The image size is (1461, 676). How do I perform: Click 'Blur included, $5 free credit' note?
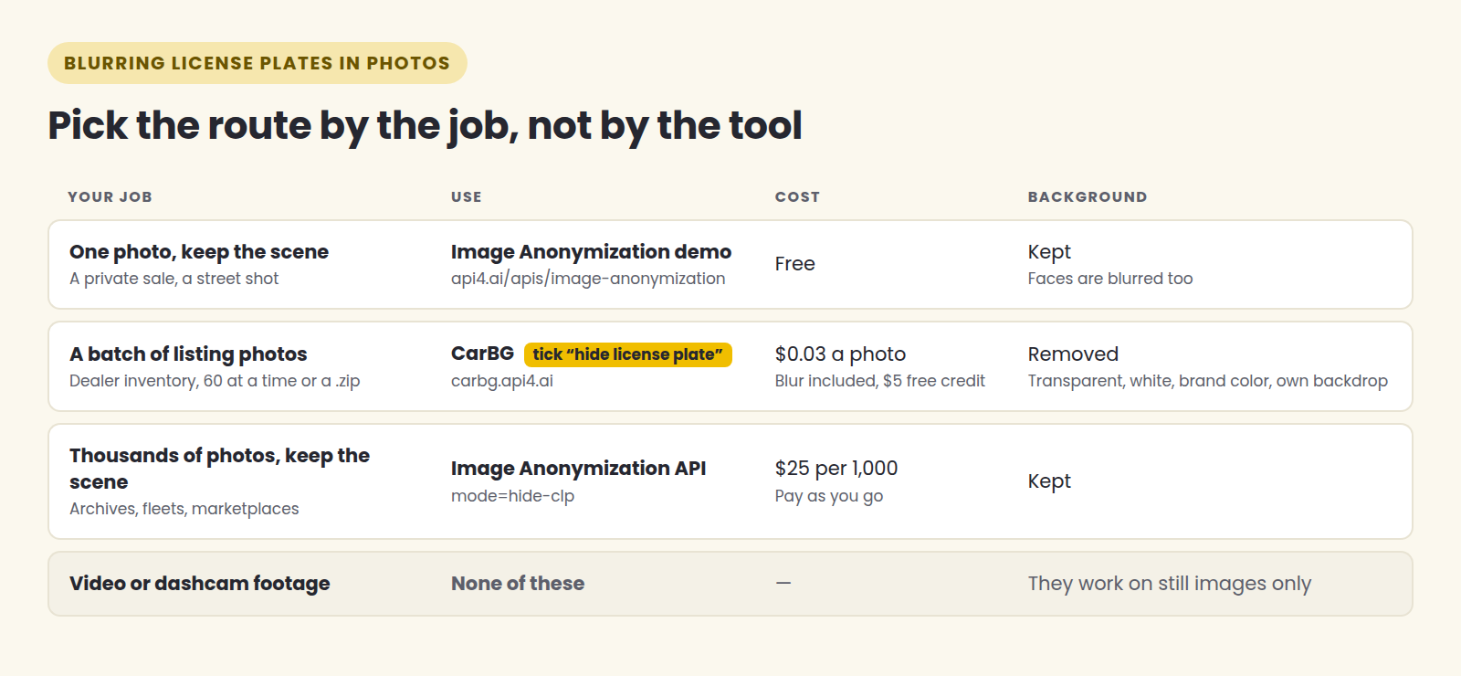coord(880,381)
